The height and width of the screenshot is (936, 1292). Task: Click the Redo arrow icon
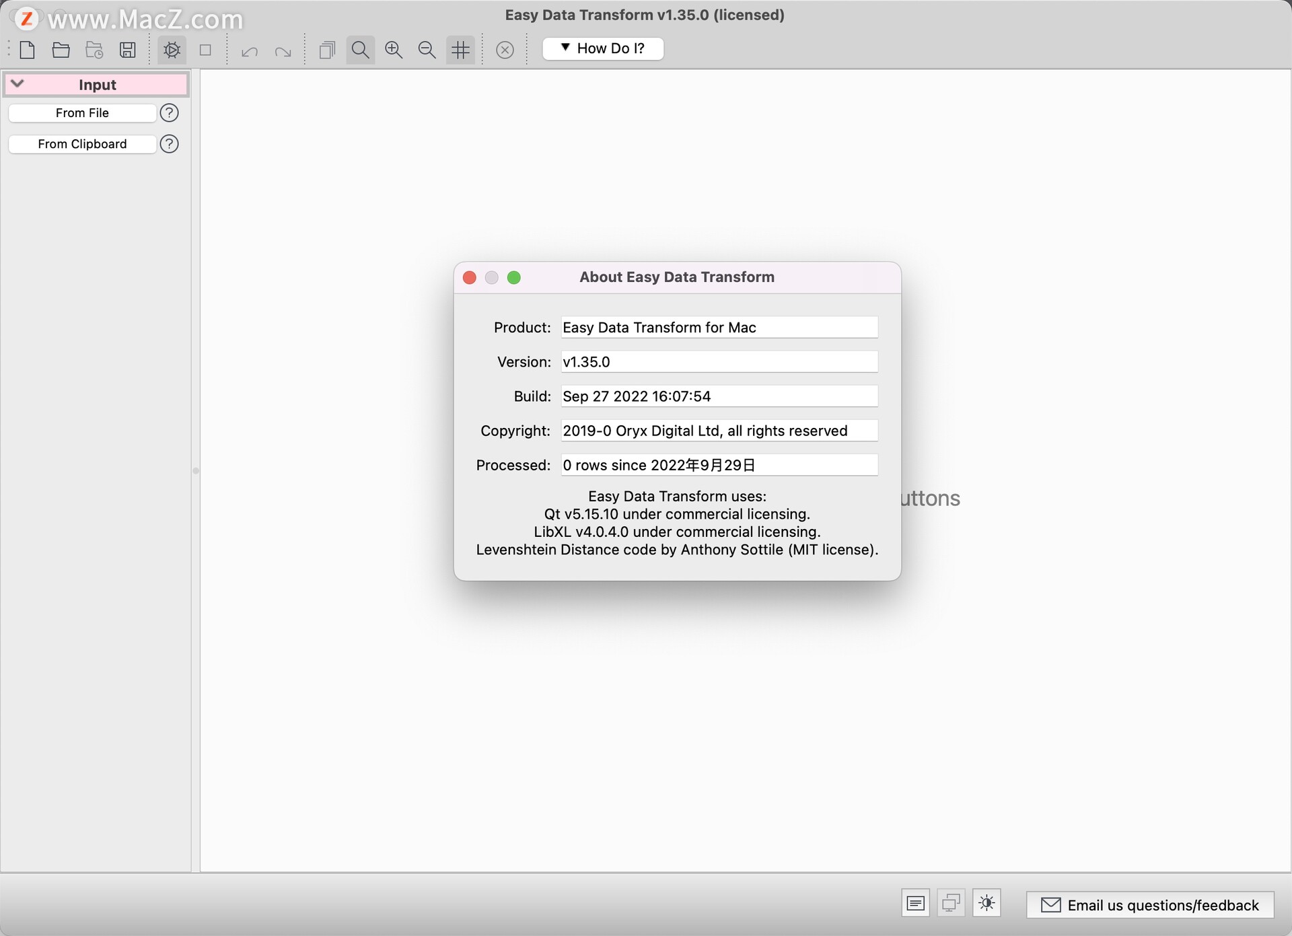(x=283, y=51)
